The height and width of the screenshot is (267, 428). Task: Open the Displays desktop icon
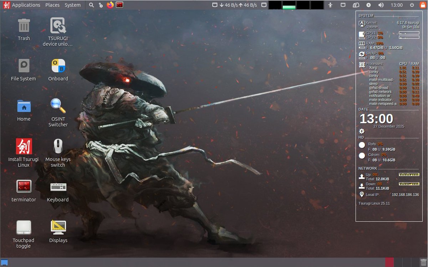point(58,227)
